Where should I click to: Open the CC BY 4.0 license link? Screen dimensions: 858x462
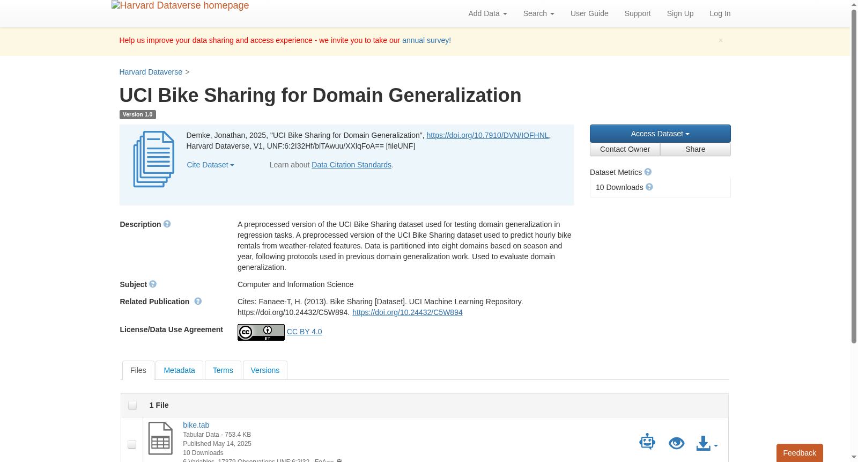[x=304, y=332]
